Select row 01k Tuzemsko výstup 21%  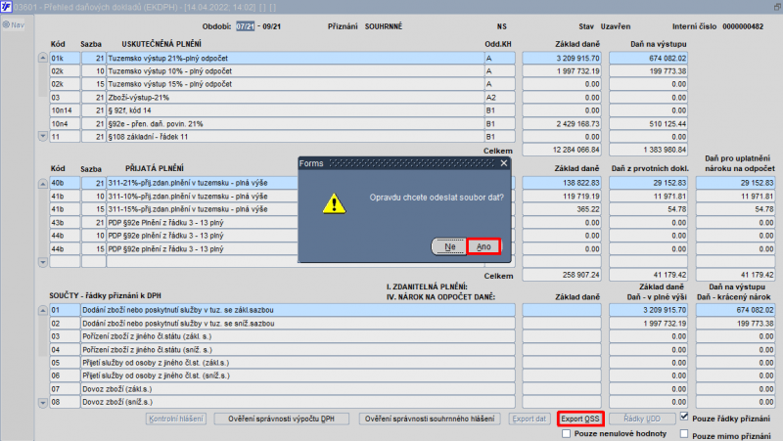tap(282, 58)
